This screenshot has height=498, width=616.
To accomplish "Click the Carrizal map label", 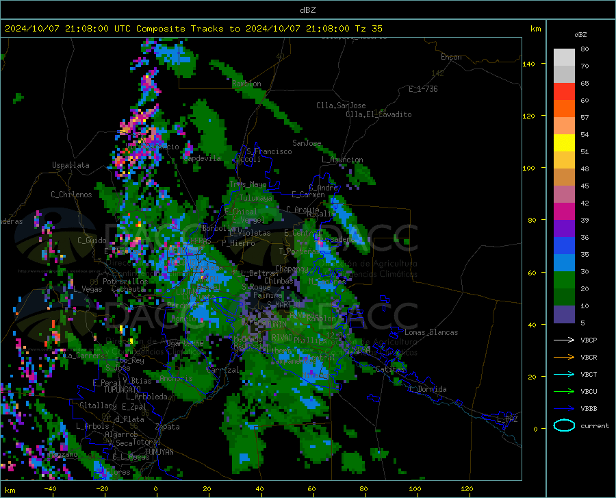I will coord(222,370).
